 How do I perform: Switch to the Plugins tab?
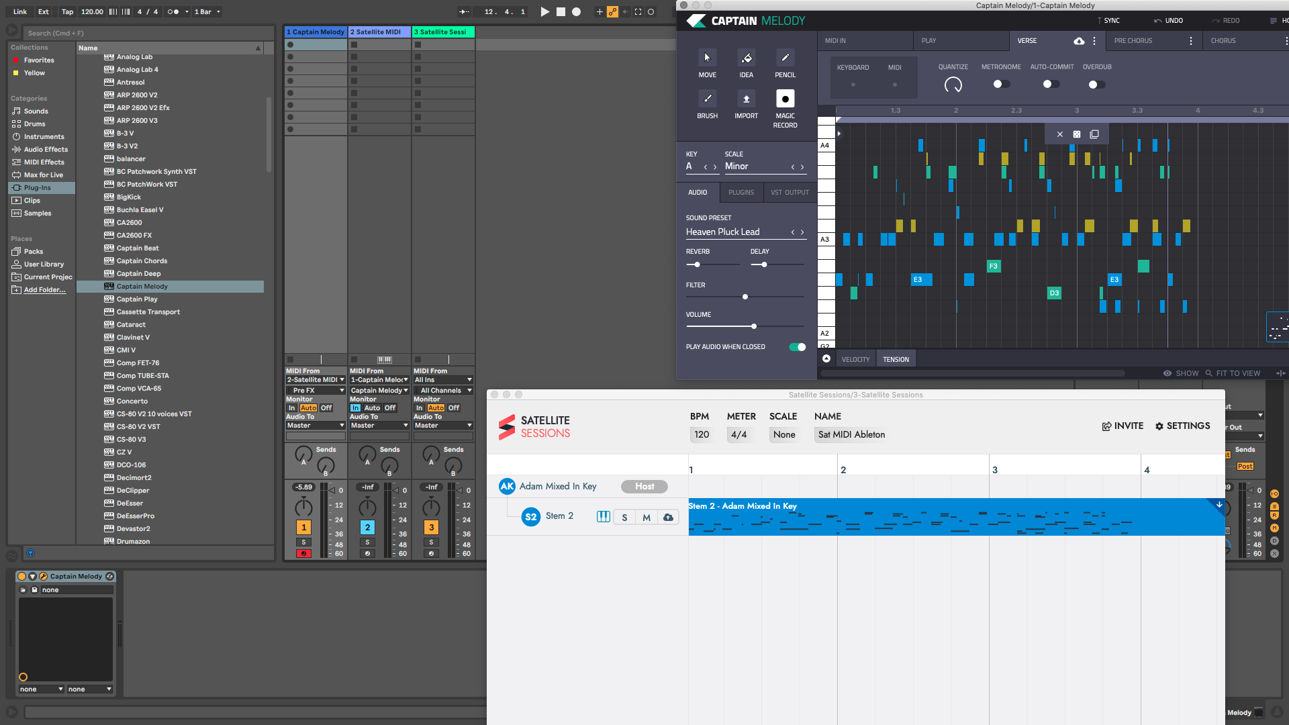click(x=741, y=193)
